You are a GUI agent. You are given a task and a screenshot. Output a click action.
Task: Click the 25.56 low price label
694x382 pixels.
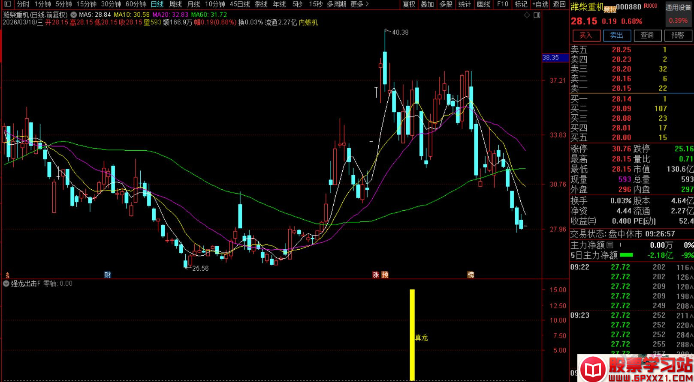200,269
